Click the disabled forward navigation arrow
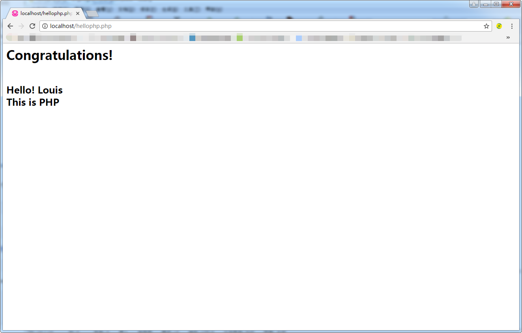 21,26
